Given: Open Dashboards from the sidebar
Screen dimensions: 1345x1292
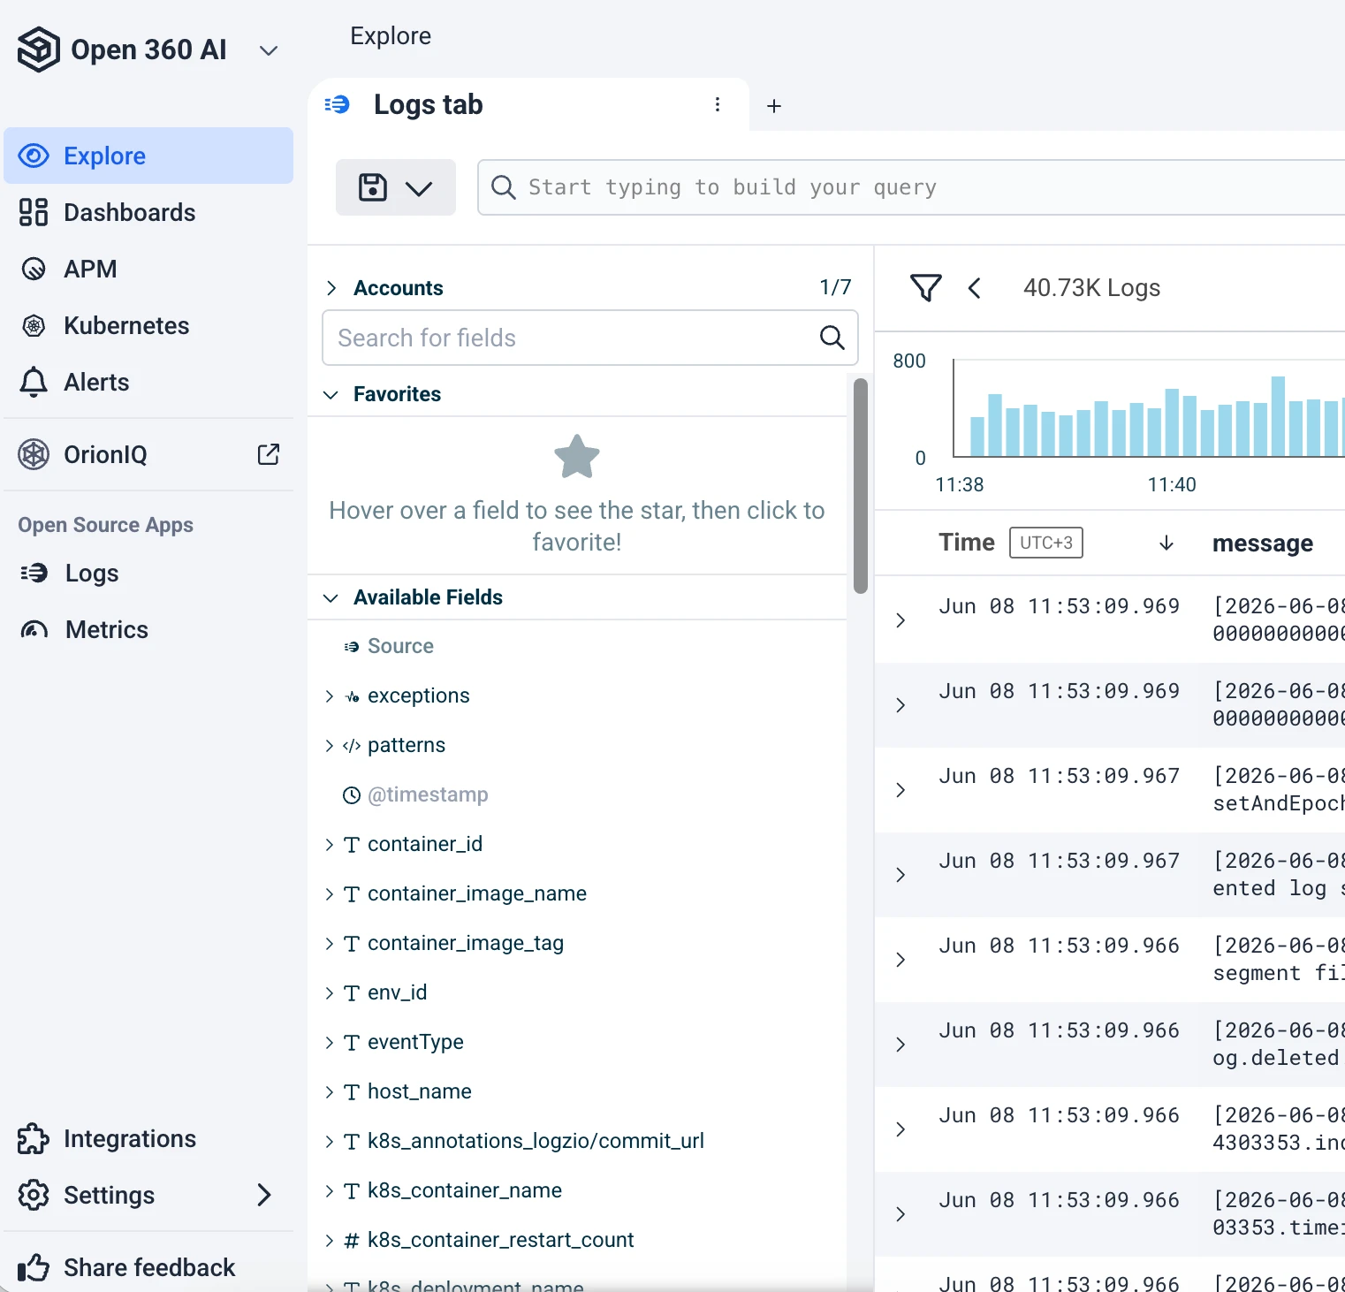Looking at the screenshot, I should 148,212.
